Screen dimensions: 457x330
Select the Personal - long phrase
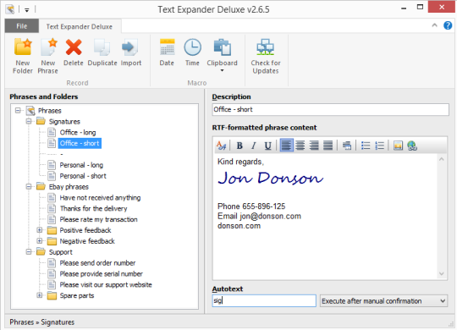coord(81,165)
